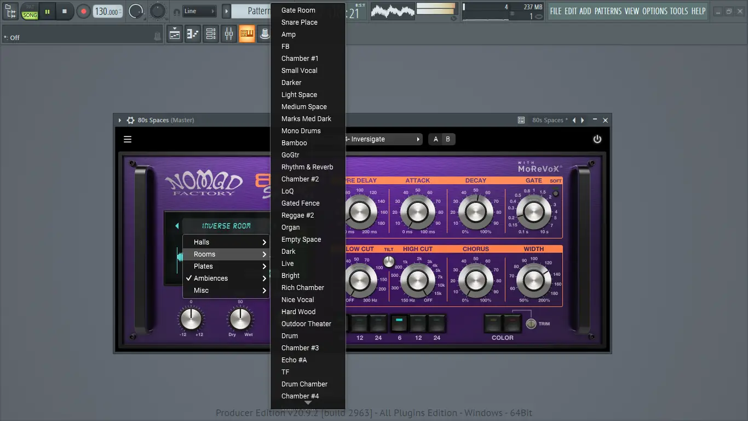Open the Piano roll view icon

point(193,34)
